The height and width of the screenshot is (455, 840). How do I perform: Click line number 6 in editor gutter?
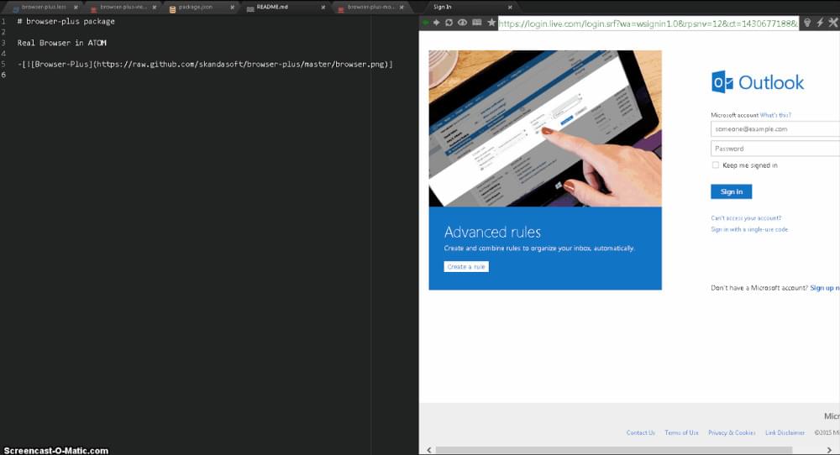click(x=3, y=75)
